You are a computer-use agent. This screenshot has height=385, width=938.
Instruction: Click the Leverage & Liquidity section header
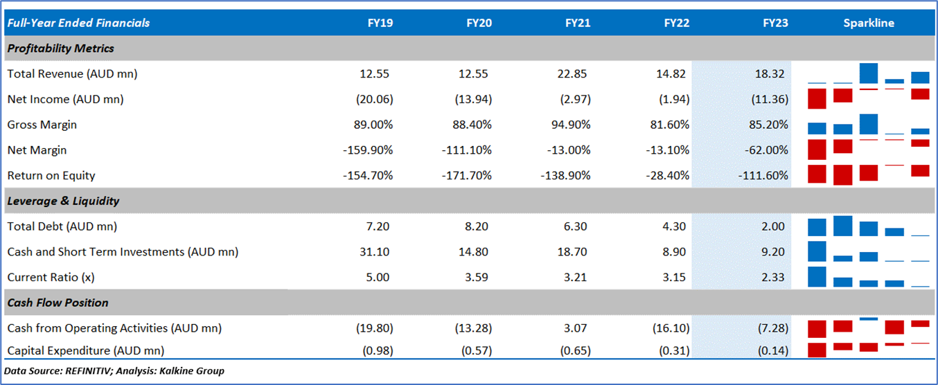pyautogui.click(x=64, y=201)
